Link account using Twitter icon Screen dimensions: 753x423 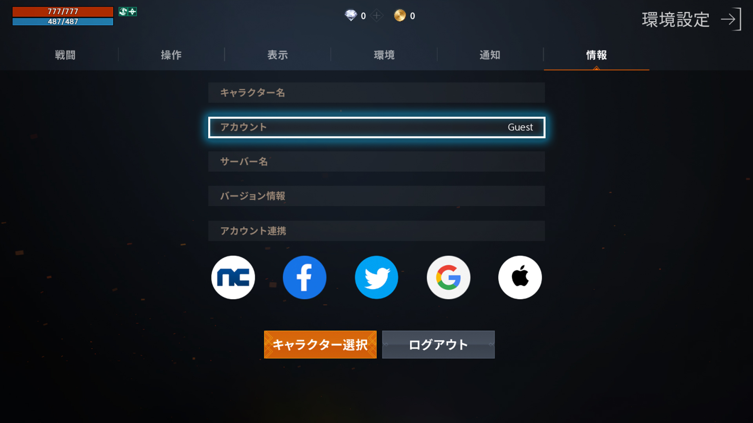pos(376,277)
